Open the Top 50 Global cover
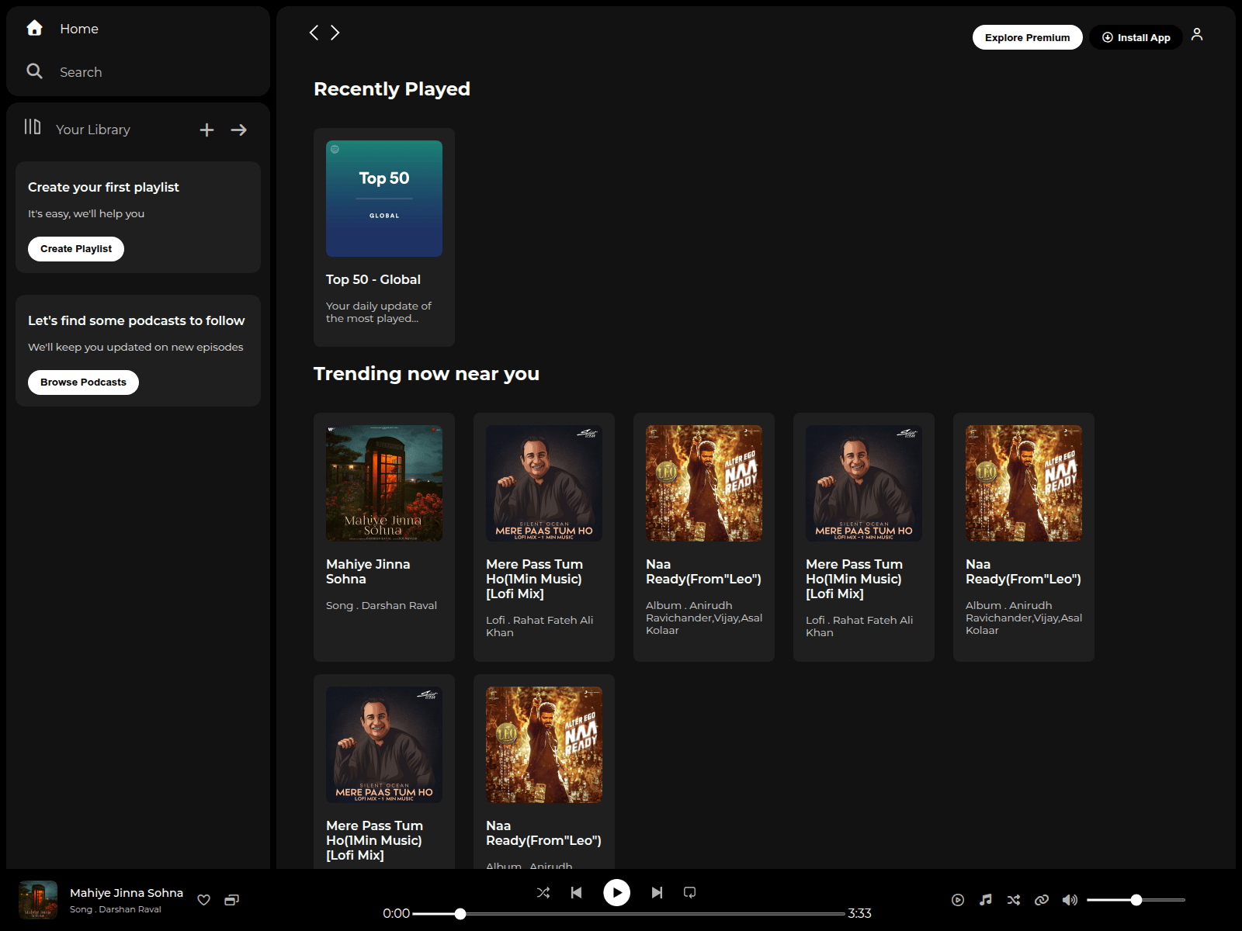This screenshot has width=1242, height=931. [x=384, y=199]
